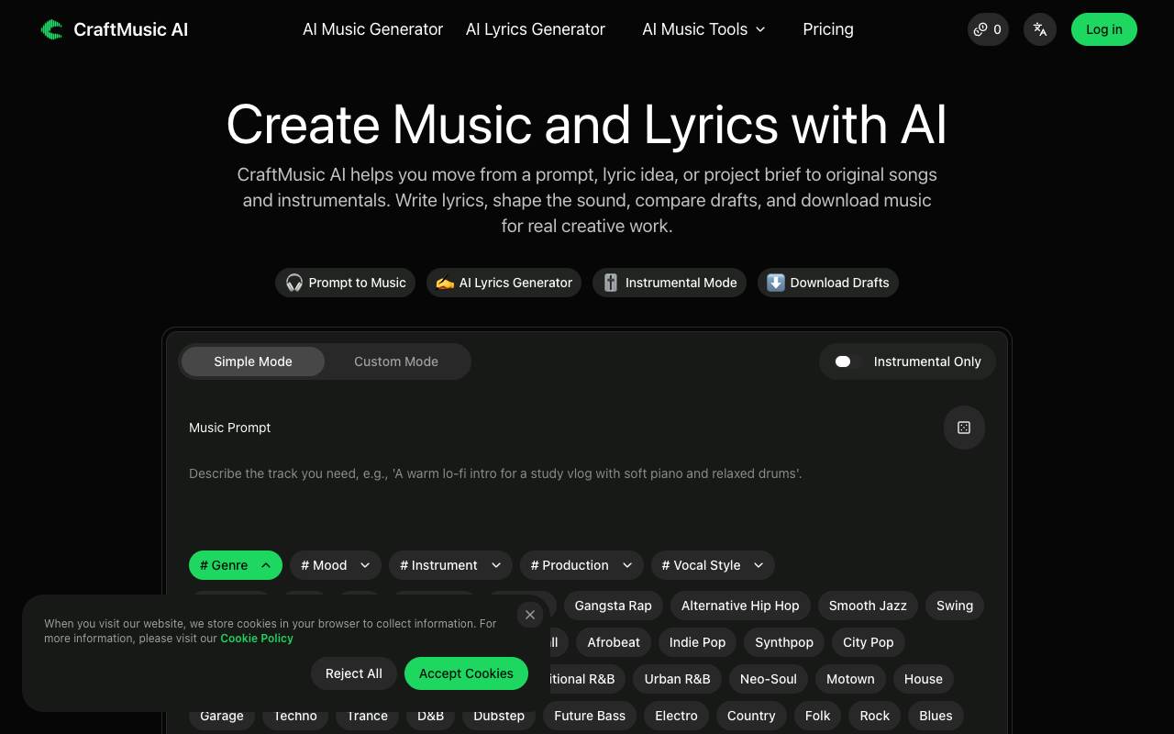Add the City Pop genre tag

[869, 642]
